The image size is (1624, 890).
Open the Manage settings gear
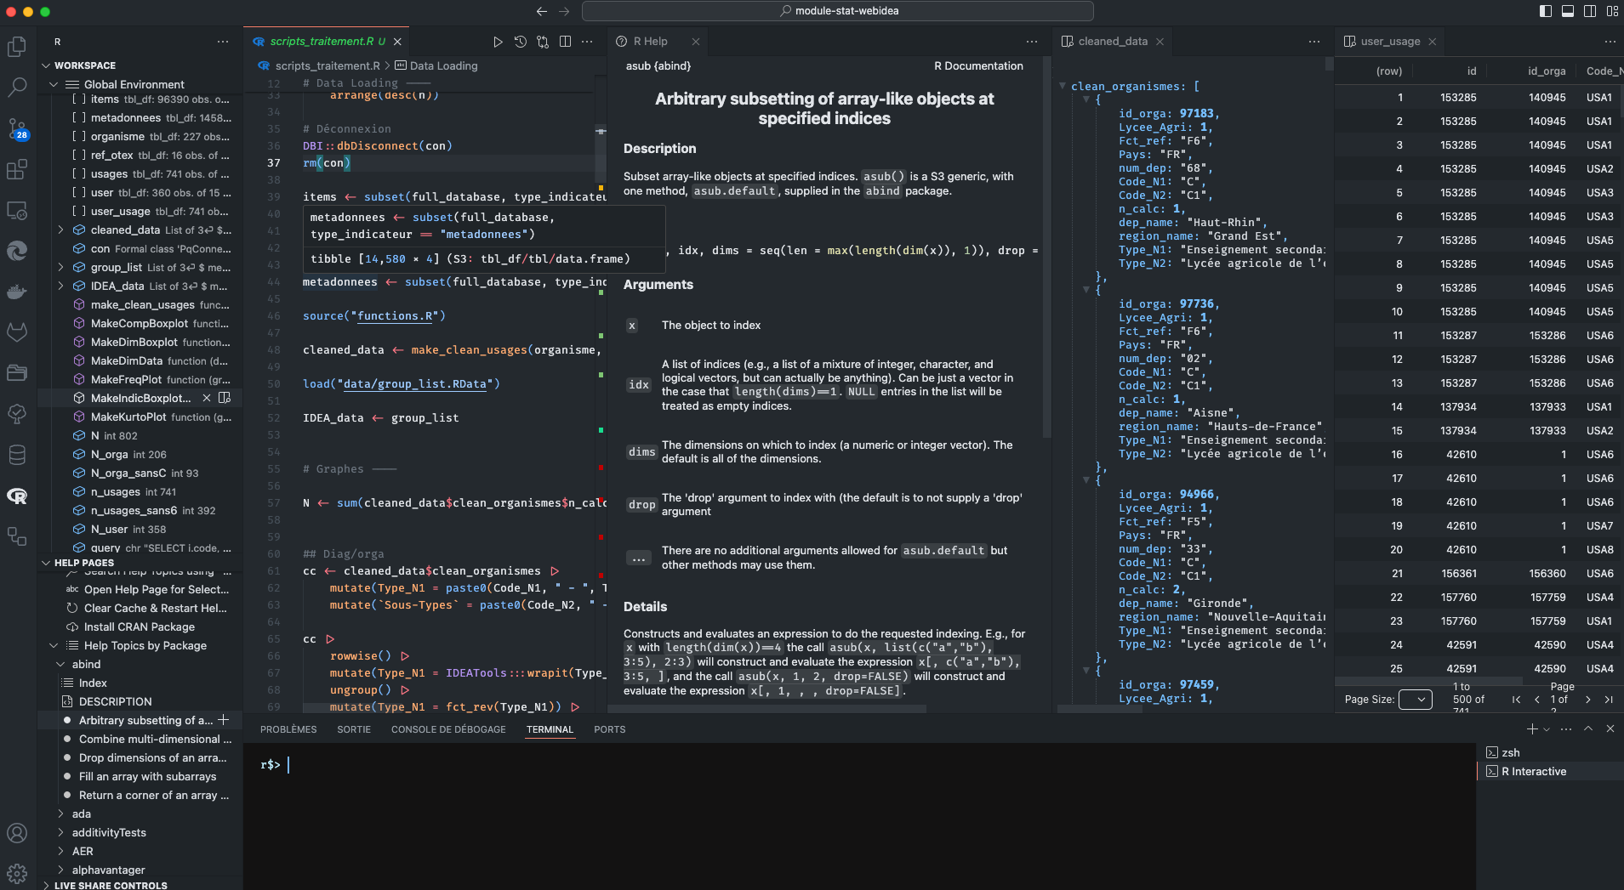point(17,873)
